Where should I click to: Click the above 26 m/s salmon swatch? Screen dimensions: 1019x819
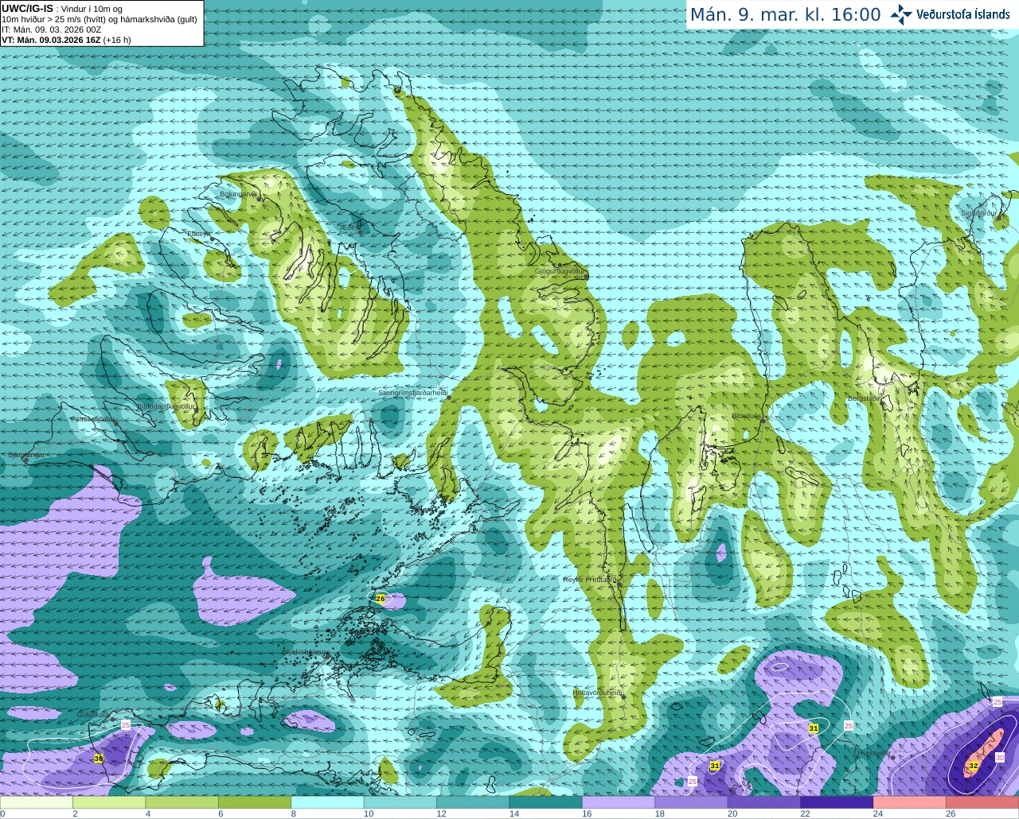[982, 802]
